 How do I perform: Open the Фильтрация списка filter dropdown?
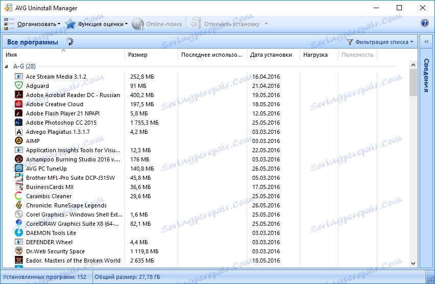tap(380, 42)
